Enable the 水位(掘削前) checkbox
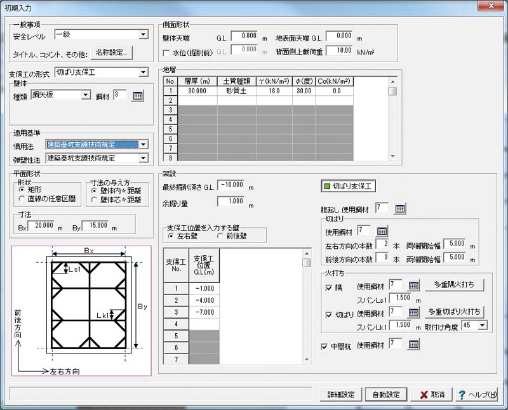Image resolution: width=508 pixels, height=410 pixels. click(166, 50)
